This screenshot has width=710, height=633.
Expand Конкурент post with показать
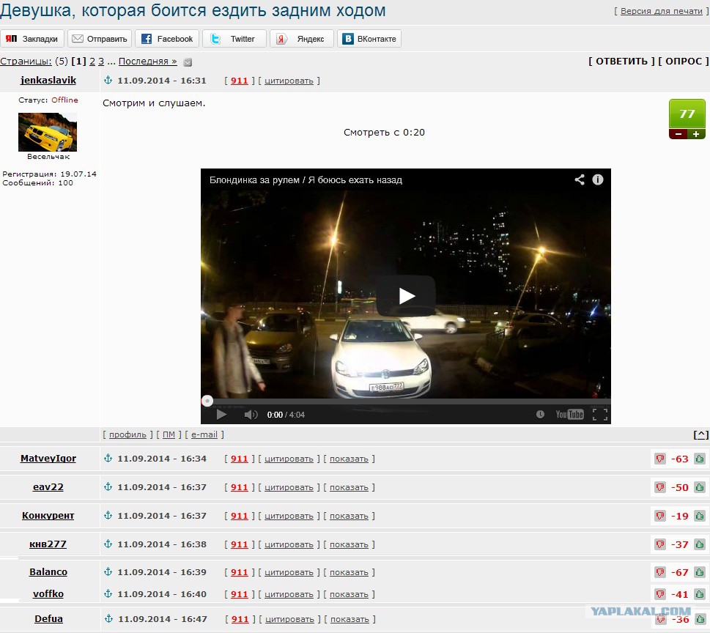349,516
